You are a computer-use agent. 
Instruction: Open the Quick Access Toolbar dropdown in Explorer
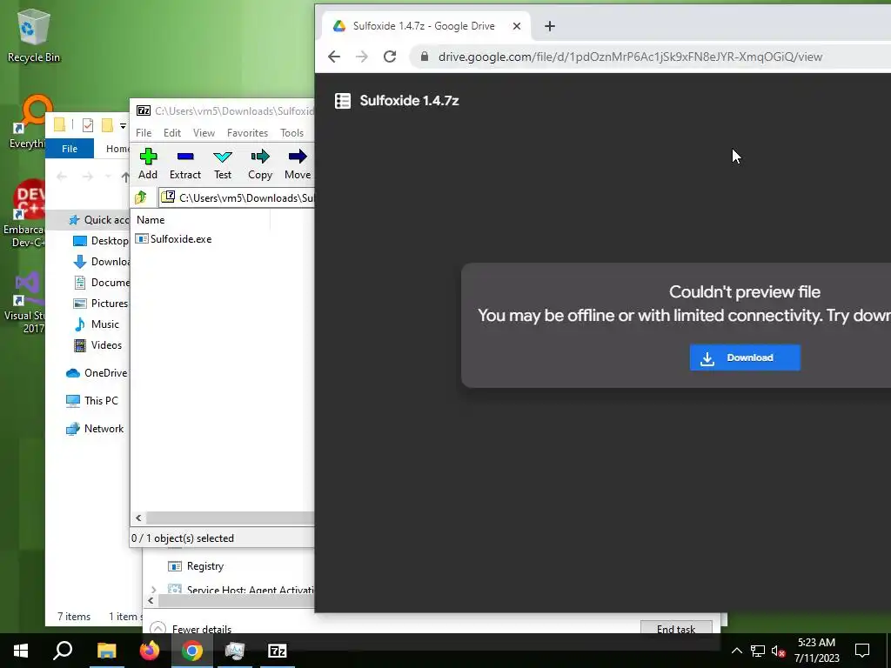(x=123, y=125)
